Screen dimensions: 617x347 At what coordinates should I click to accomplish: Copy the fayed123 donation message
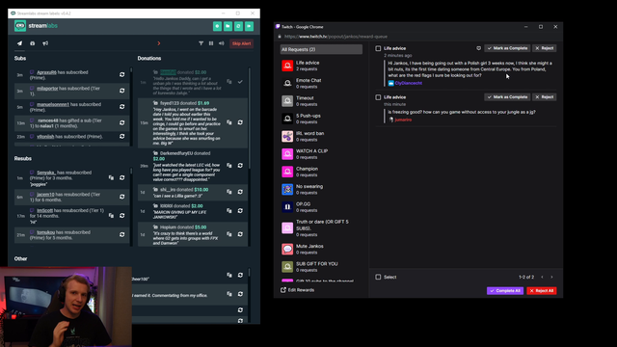(x=229, y=122)
